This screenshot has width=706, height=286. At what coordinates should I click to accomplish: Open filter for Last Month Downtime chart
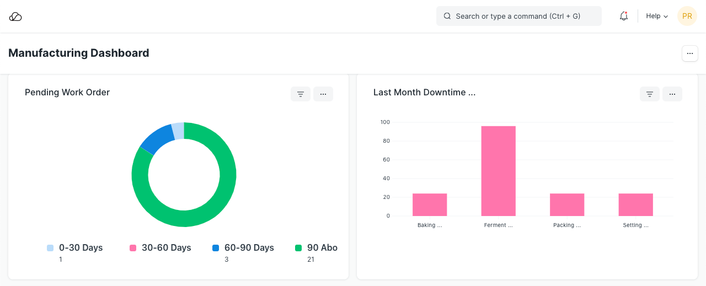coord(650,94)
